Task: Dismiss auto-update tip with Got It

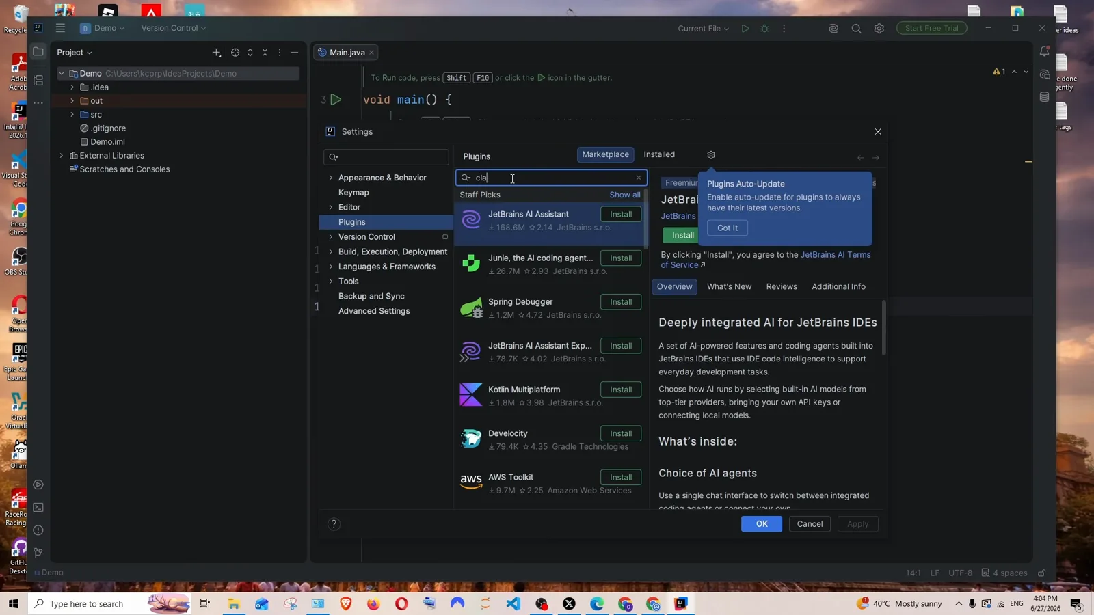Action: point(728,228)
